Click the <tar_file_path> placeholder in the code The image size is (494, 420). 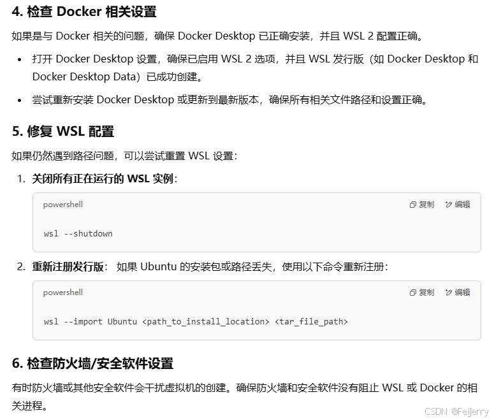click(311, 322)
